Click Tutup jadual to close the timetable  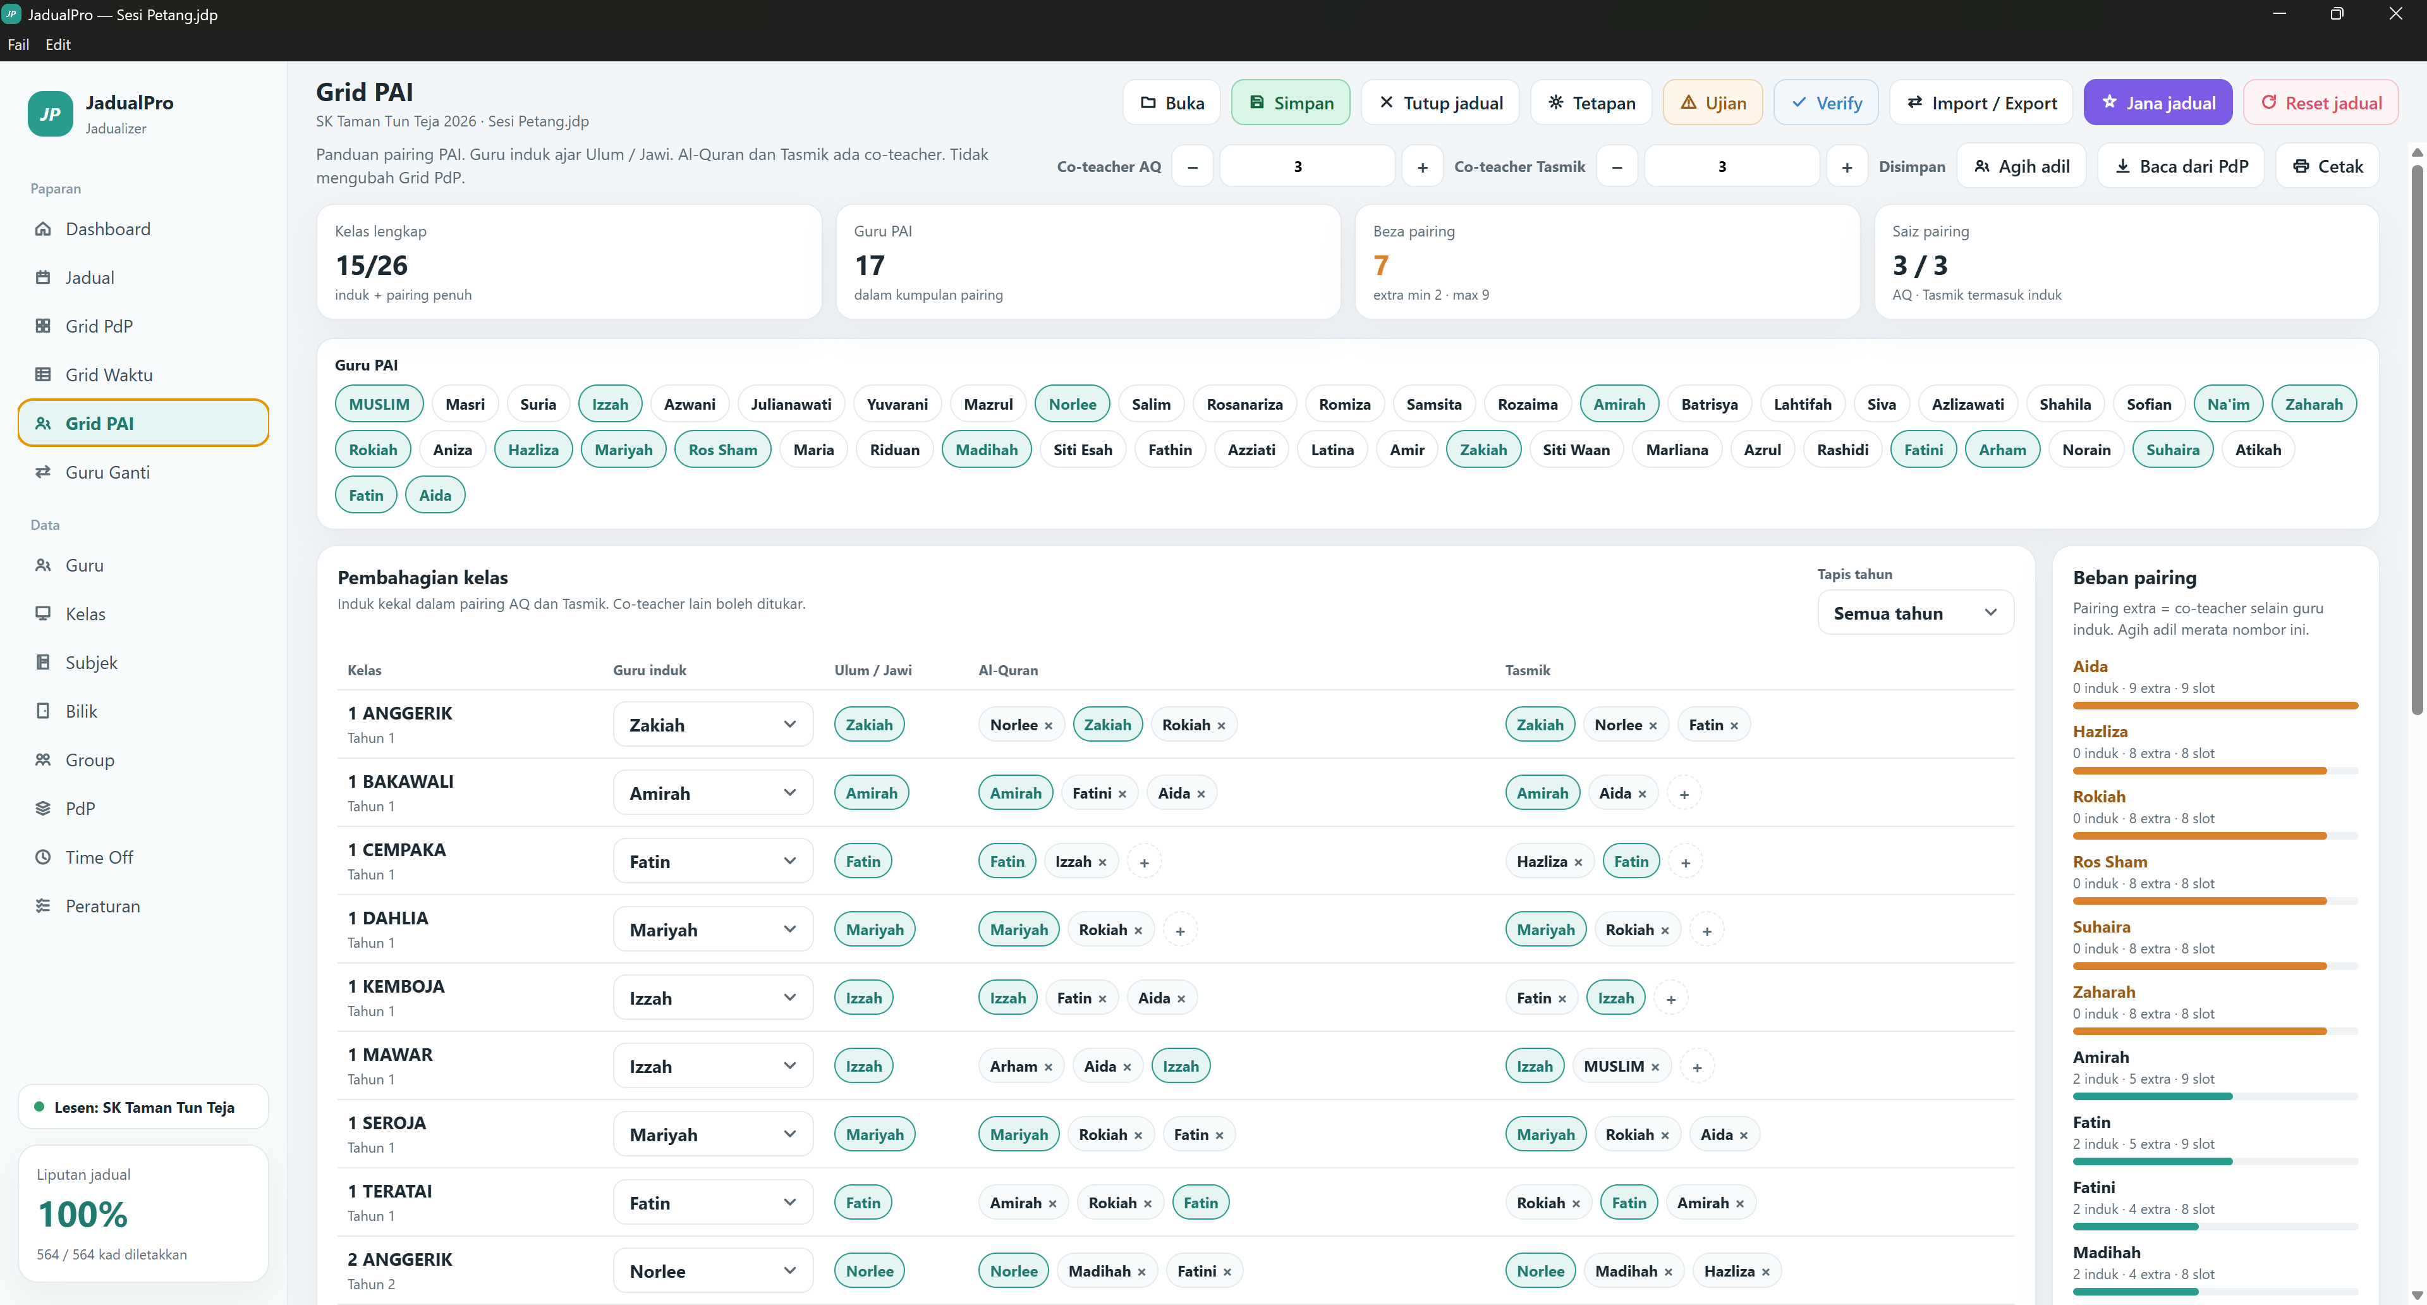pyautogui.click(x=1440, y=102)
